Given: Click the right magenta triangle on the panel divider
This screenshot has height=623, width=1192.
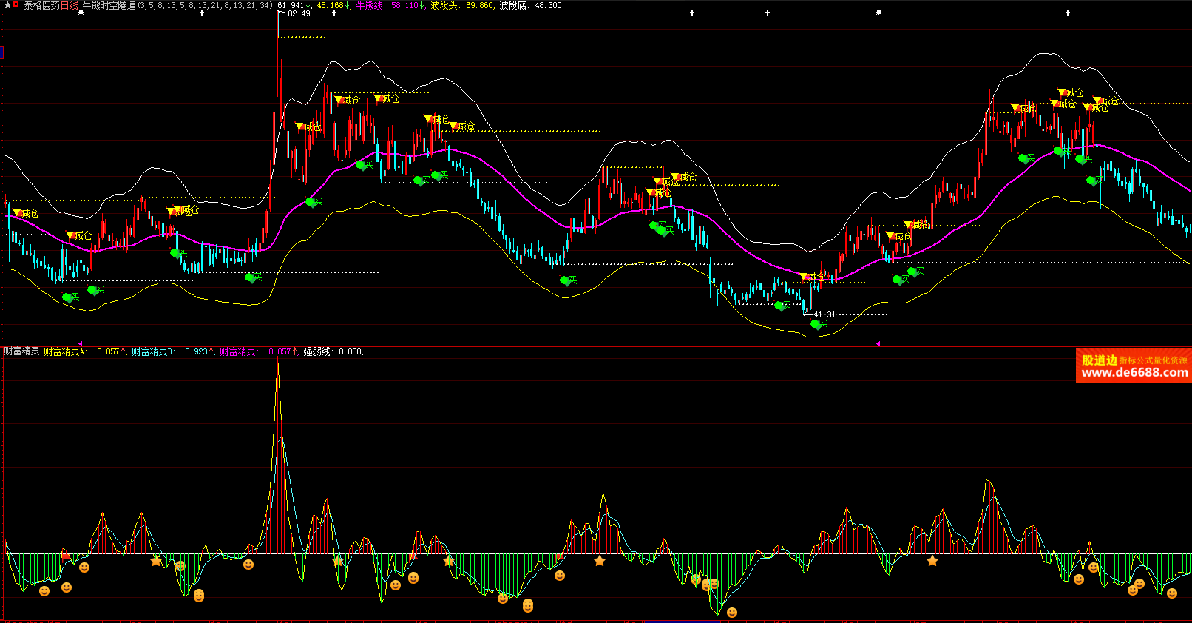Looking at the screenshot, I should point(878,343).
